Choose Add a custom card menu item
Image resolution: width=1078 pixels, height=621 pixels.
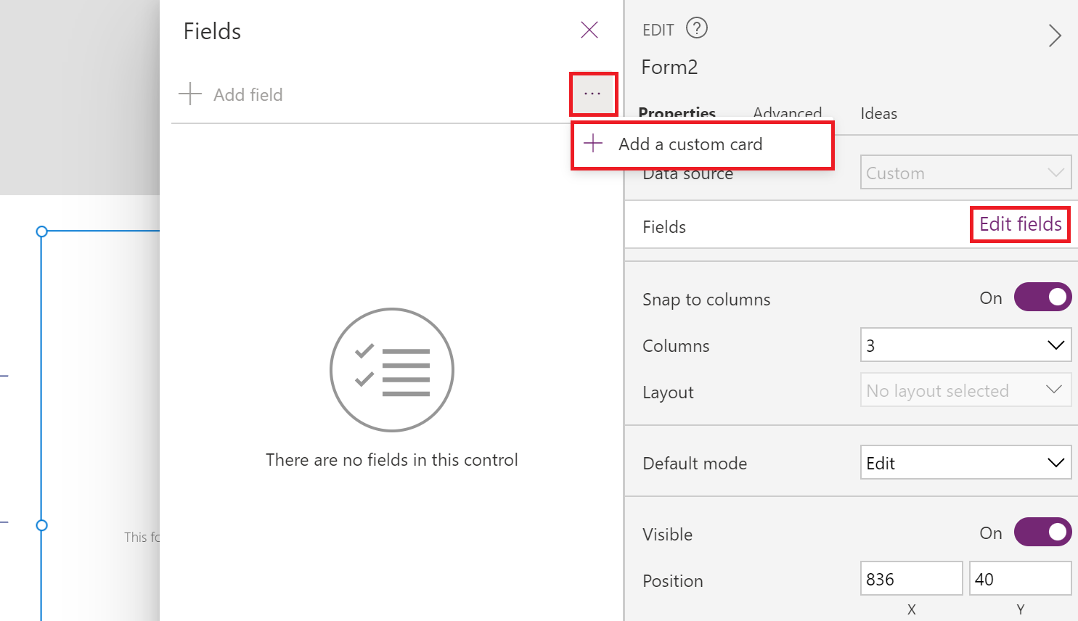703,144
